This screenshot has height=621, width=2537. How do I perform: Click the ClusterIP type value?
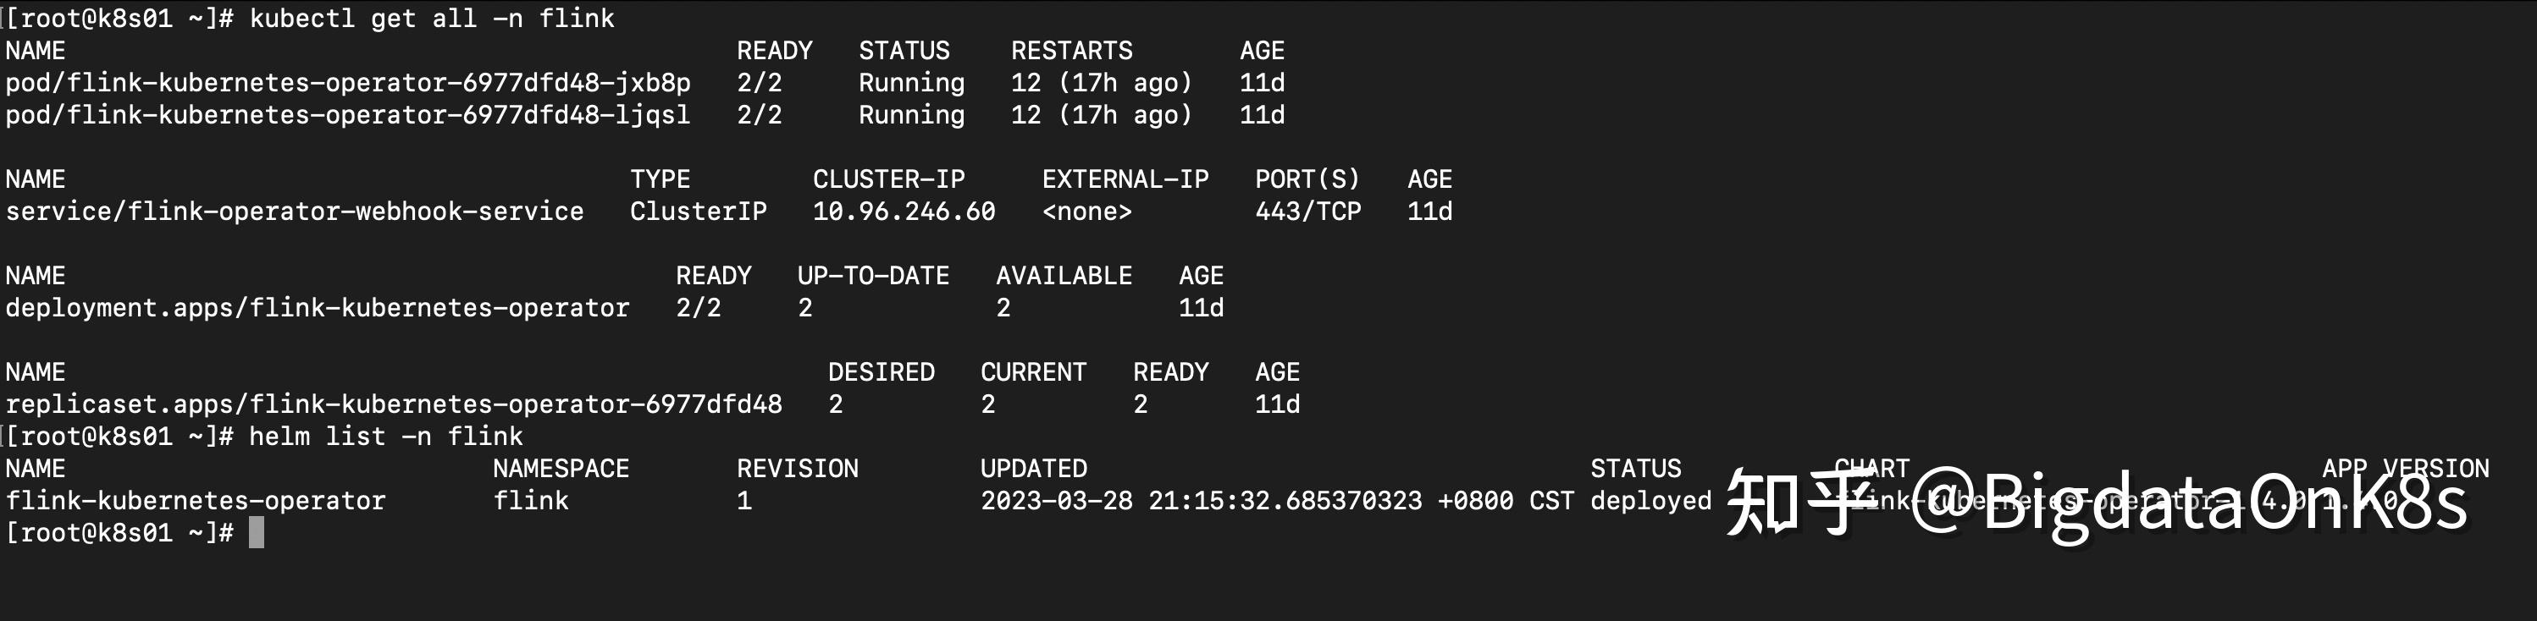coord(699,212)
